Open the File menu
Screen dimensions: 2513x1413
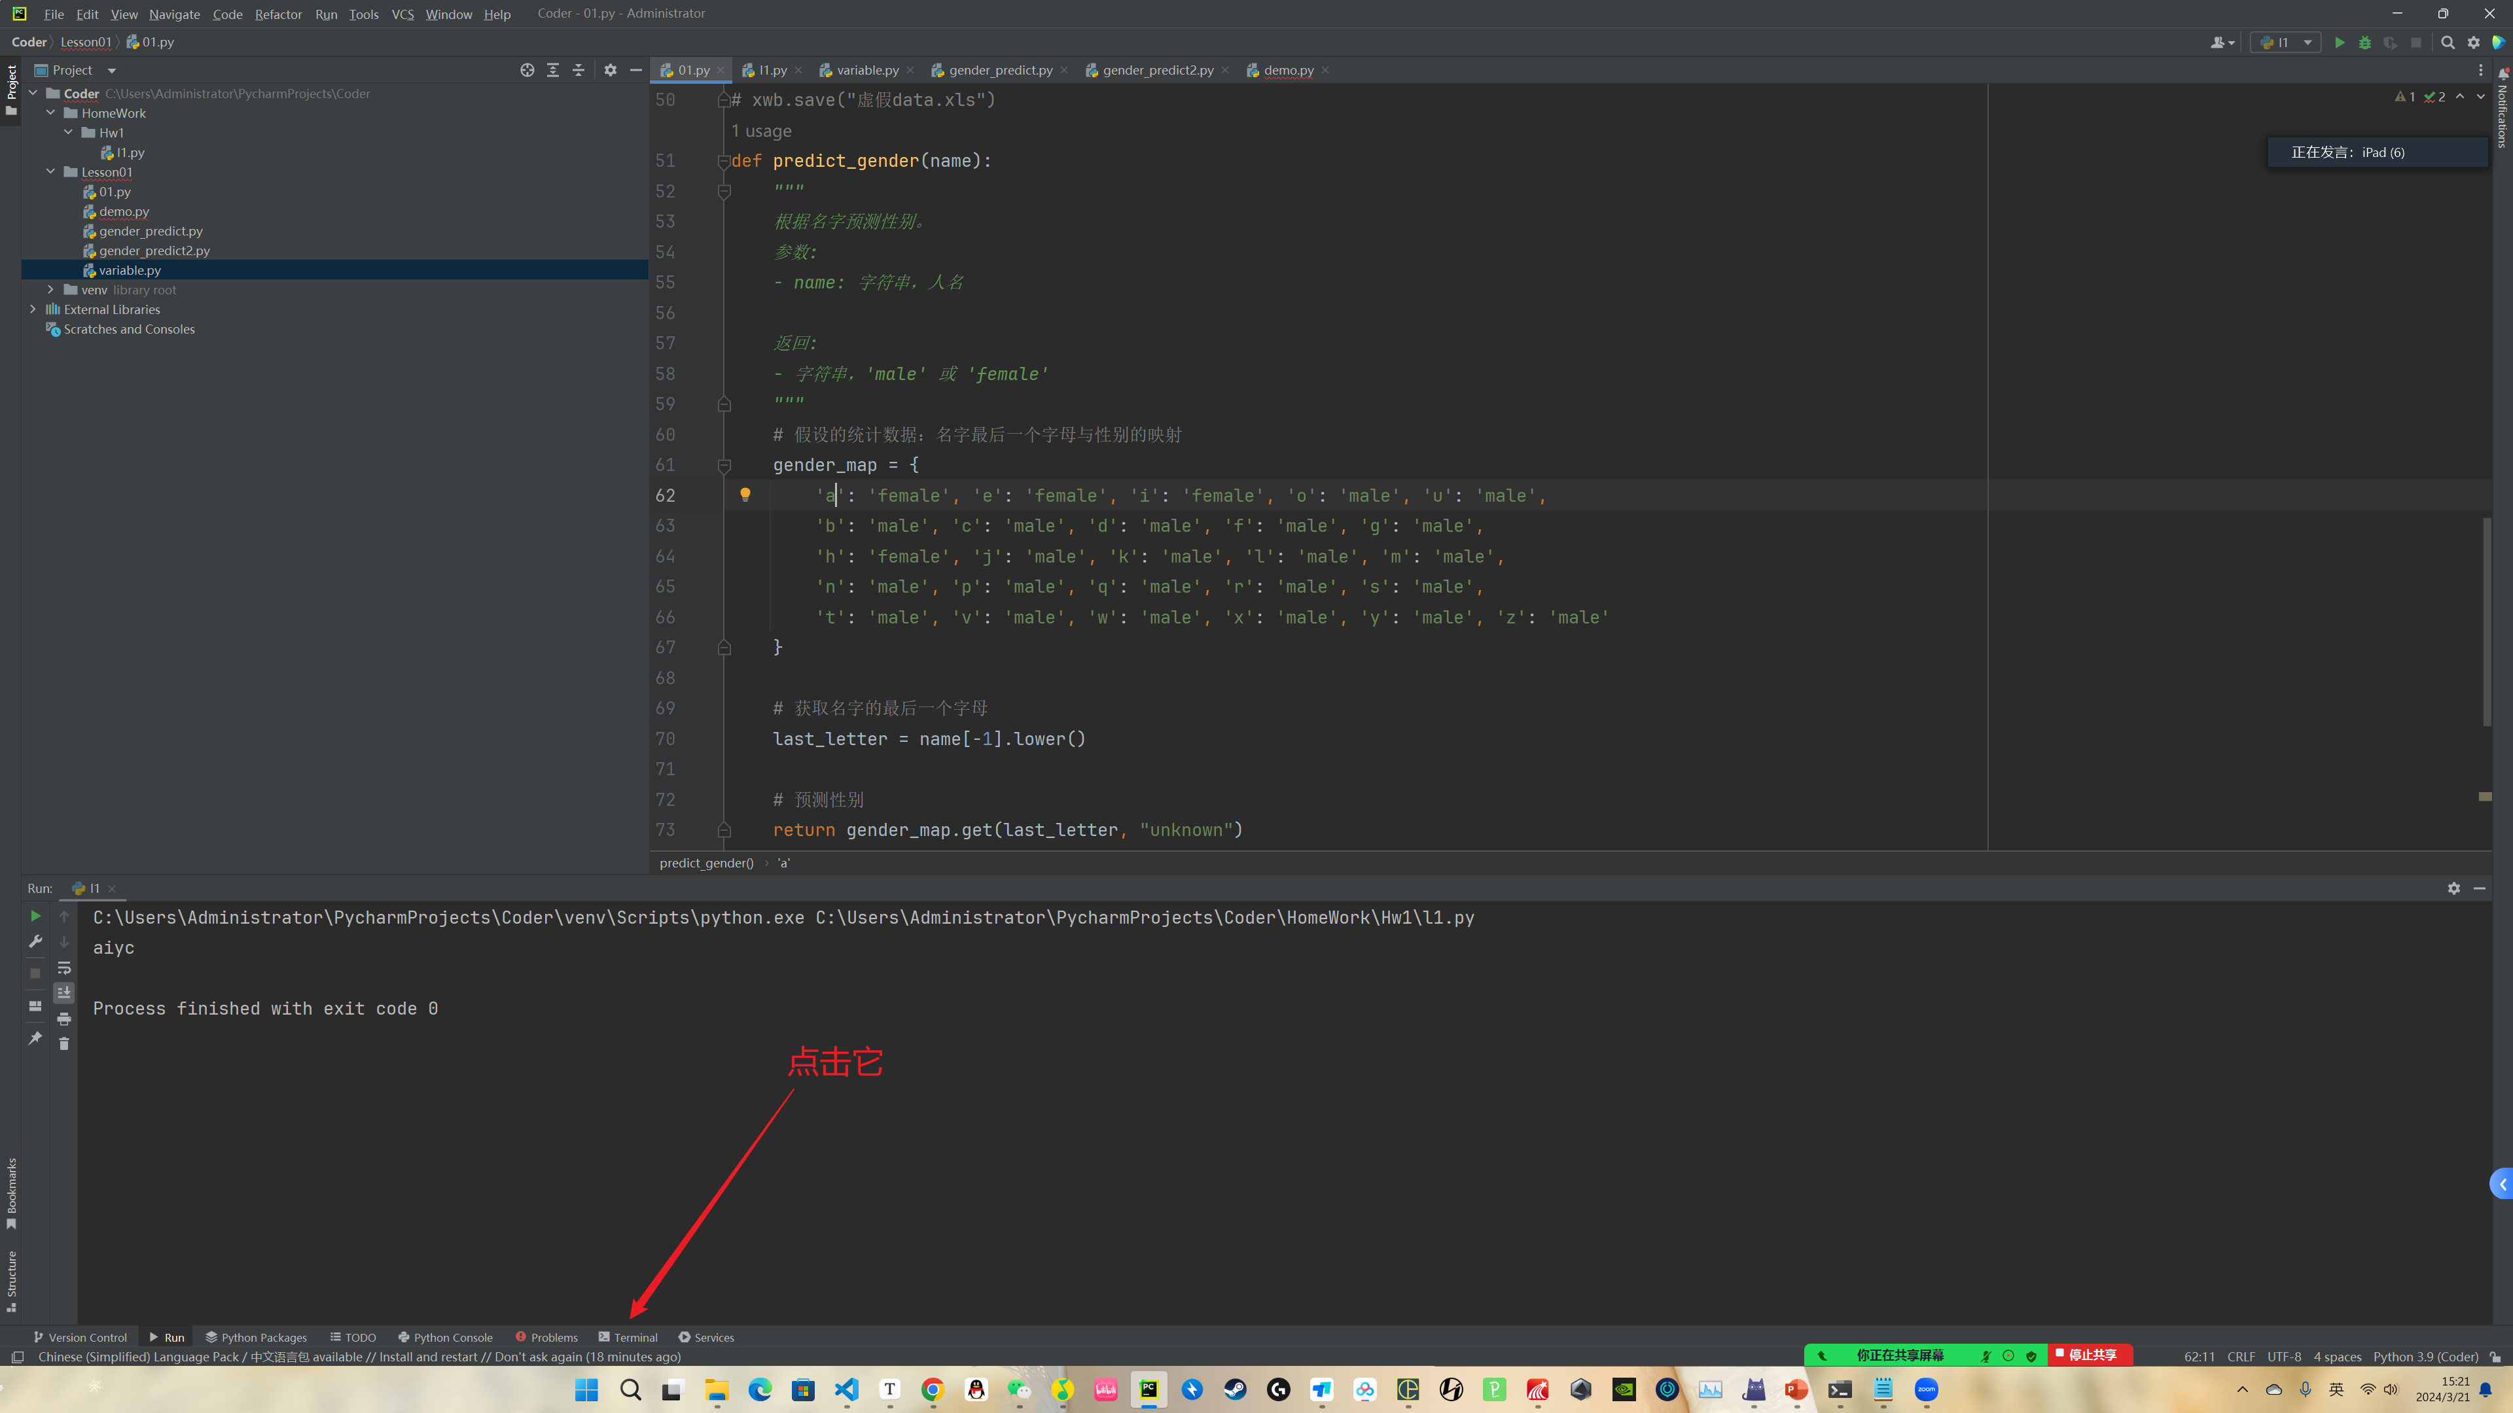click(x=54, y=14)
